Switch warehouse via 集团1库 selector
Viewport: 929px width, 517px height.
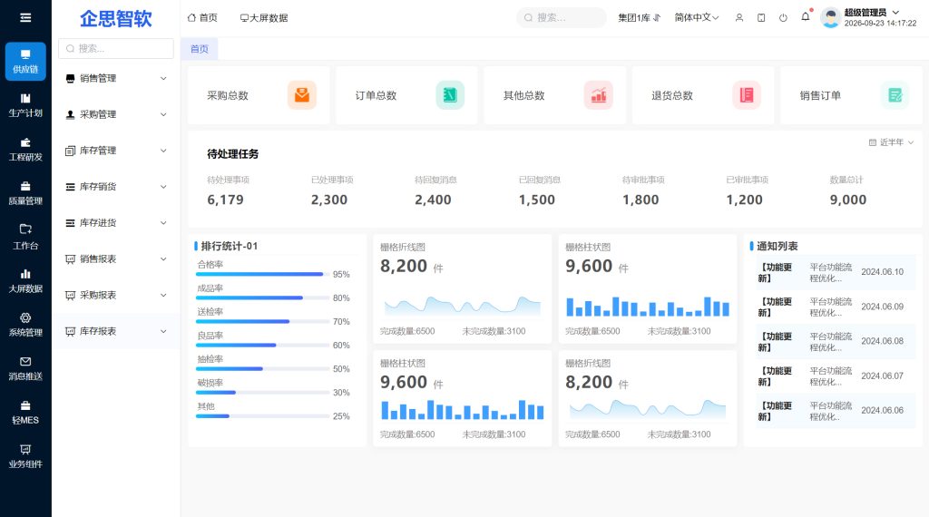click(x=639, y=18)
